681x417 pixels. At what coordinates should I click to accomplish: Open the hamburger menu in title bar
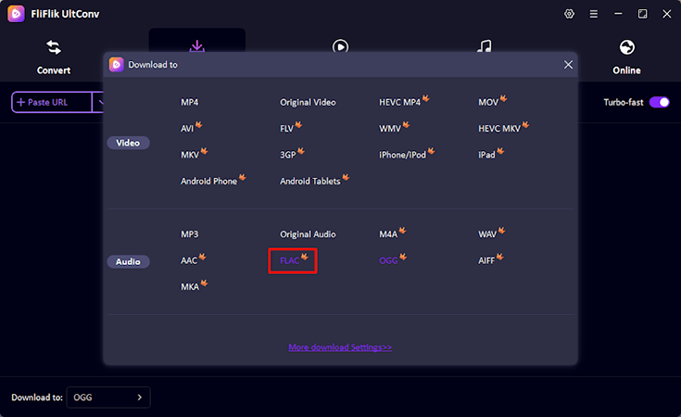593,14
